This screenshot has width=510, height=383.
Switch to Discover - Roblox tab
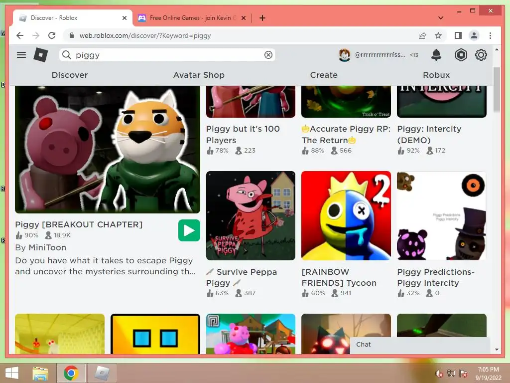pos(72,18)
